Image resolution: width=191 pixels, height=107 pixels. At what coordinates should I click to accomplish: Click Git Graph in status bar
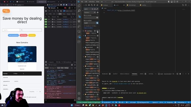[x=133, y=102]
